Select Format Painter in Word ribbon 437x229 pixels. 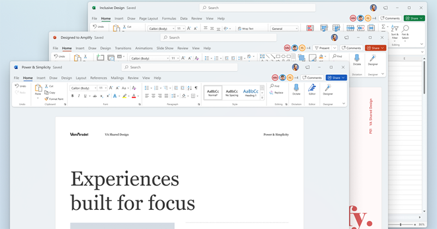pos(54,99)
